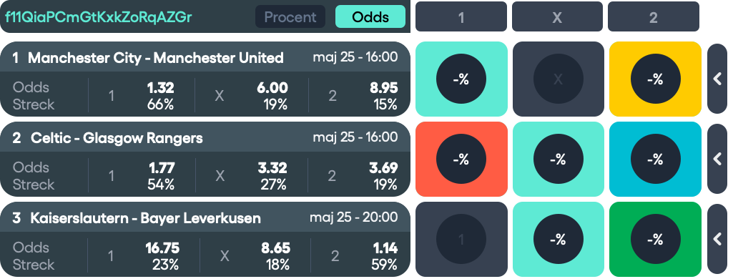
Task: Toggle home win pick for Manchester City match
Action: click(461, 79)
